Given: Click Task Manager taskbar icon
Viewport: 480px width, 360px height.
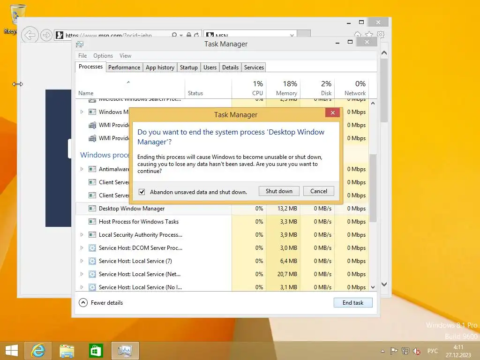Looking at the screenshot, I should coord(125,351).
